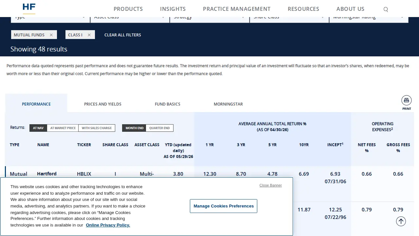Click the back-to-top arrow button
This screenshot has height=236, width=419.
coord(401,221)
